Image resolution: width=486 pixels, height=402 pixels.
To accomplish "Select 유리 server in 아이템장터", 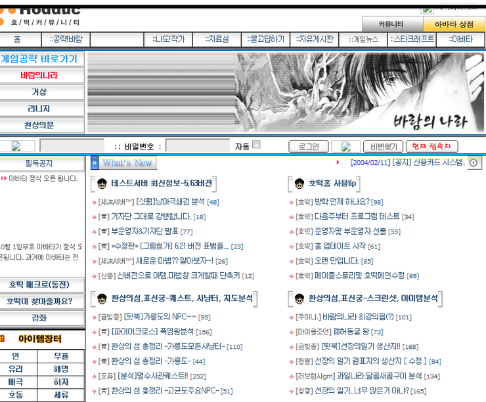I will pos(16,369).
